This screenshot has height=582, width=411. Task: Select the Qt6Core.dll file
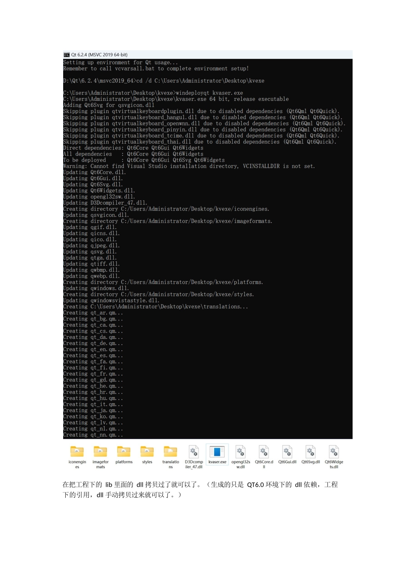264,457
